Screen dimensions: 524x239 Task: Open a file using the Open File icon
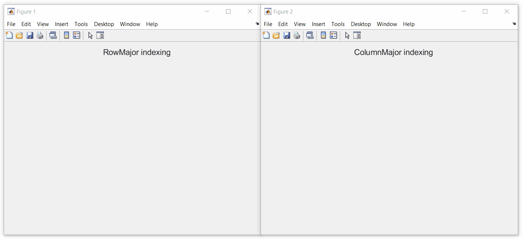[x=19, y=35]
